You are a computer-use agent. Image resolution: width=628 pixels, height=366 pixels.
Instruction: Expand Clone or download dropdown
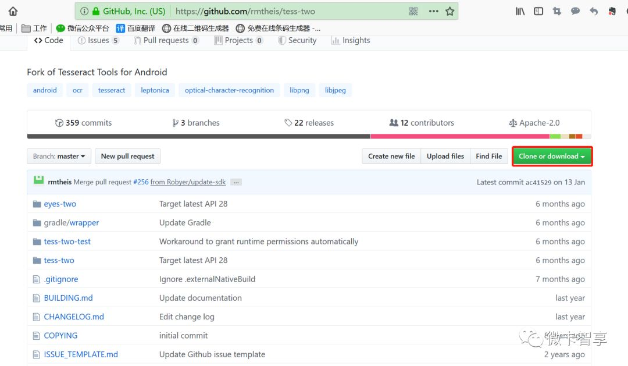tap(551, 156)
